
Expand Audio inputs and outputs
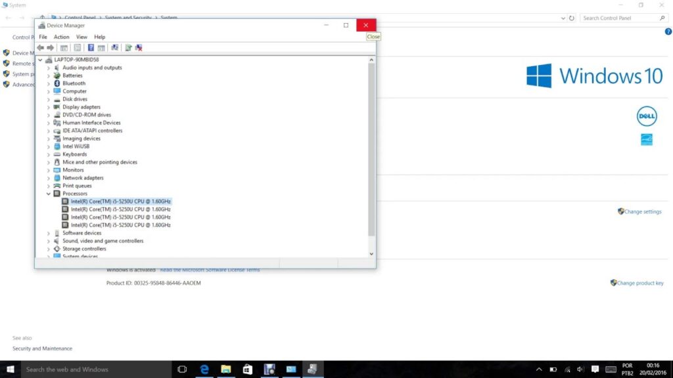(49, 68)
